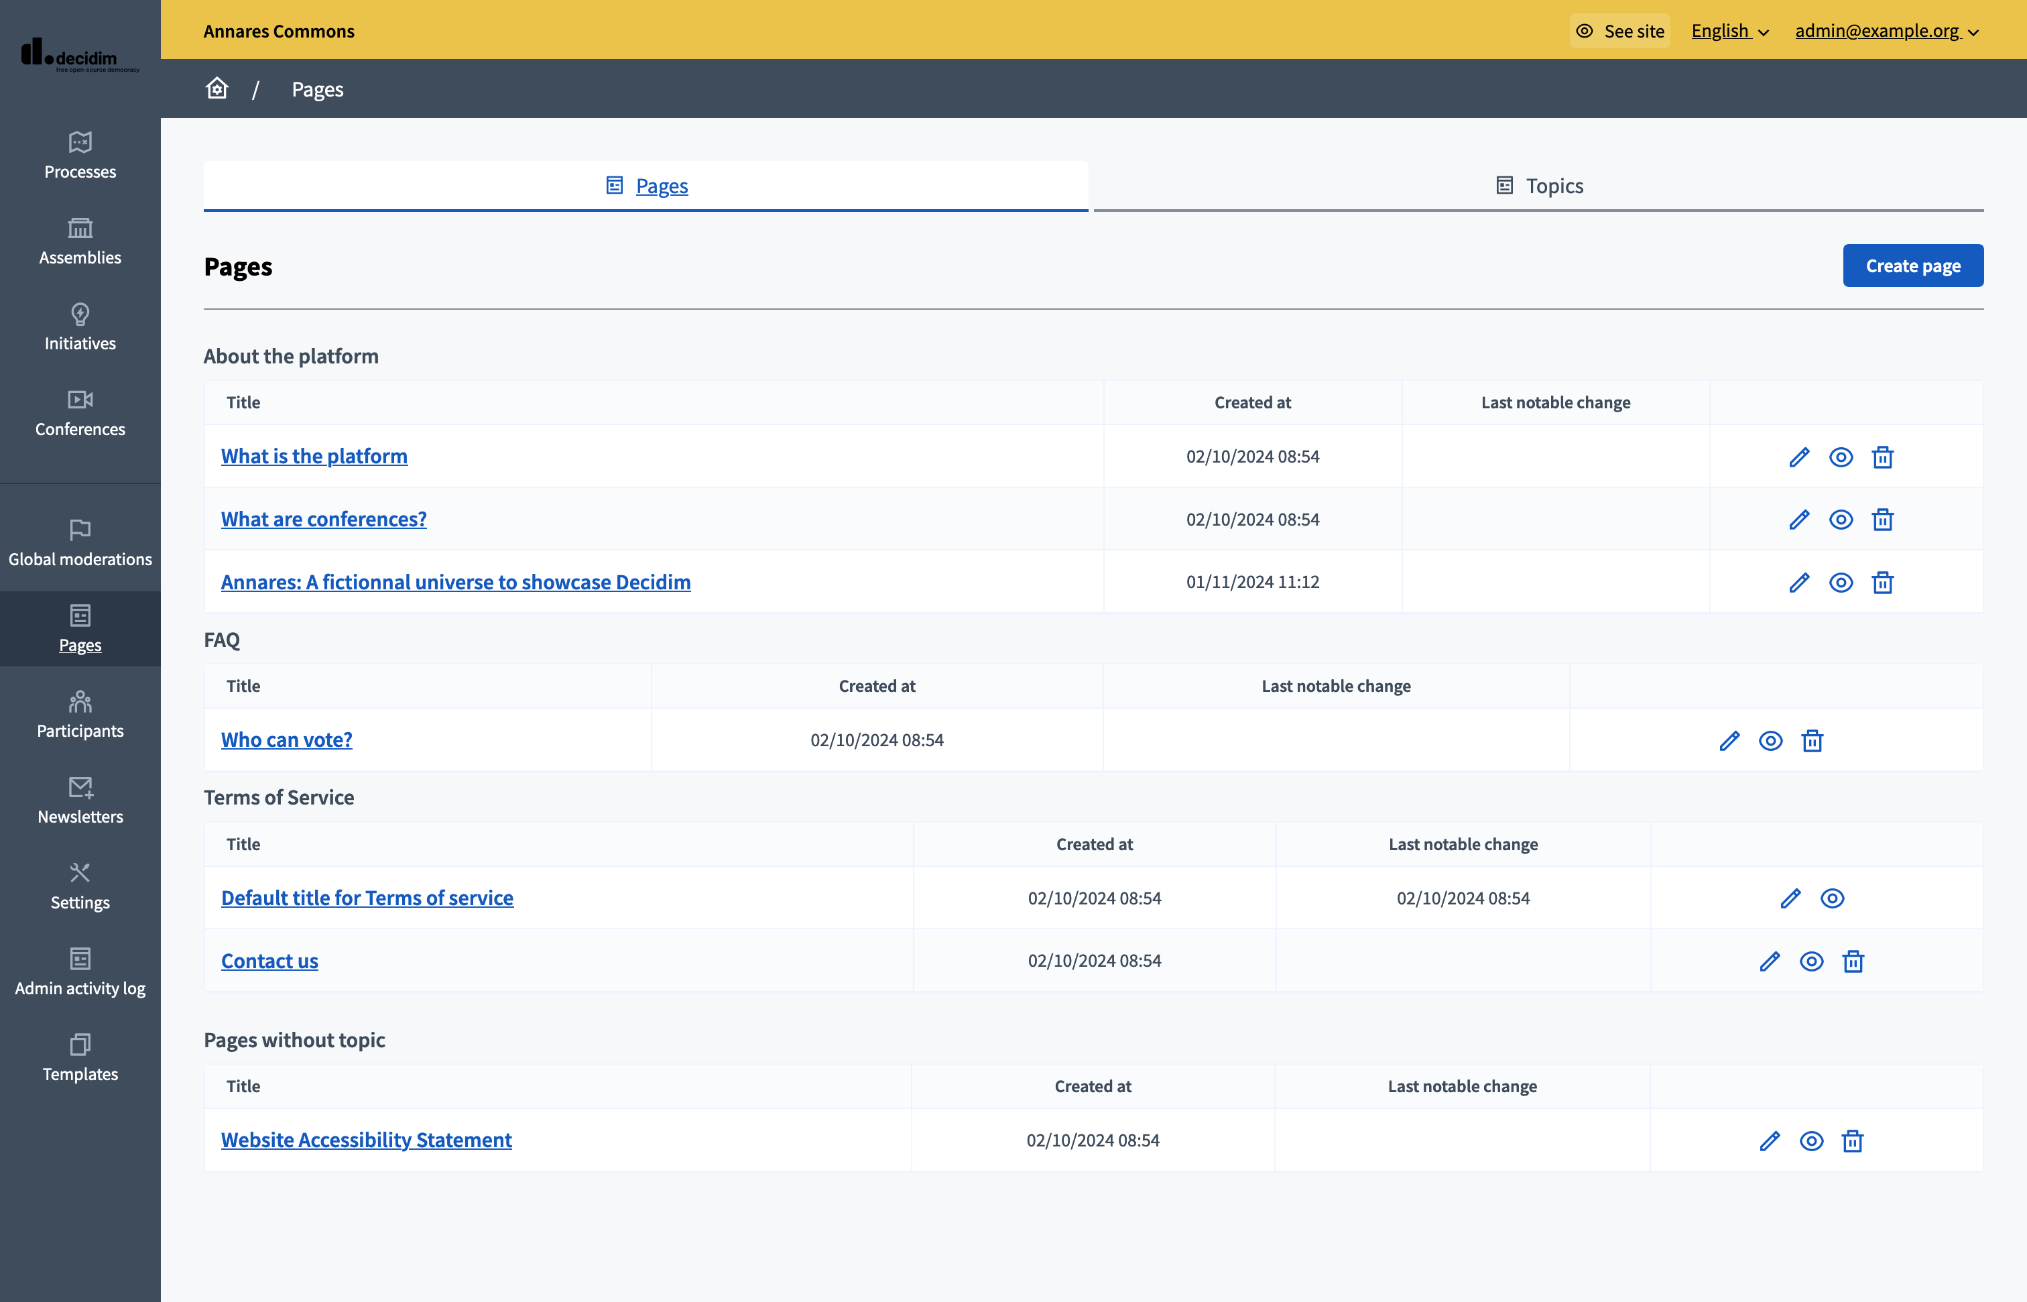Click the edit icon for 'Annares: A fictionnal universe'
The height and width of the screenshot is (1302, 2027).
point(1800,581)
